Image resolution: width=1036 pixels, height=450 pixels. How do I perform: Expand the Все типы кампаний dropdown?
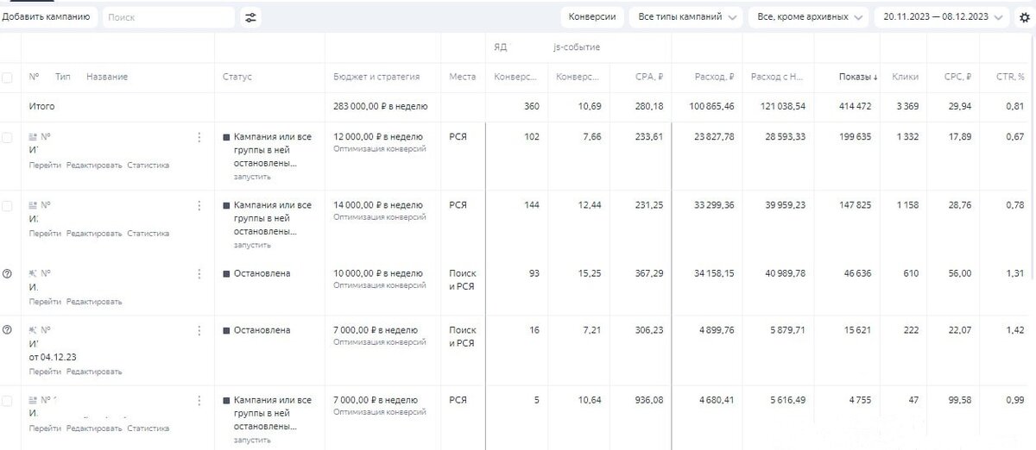687,17
